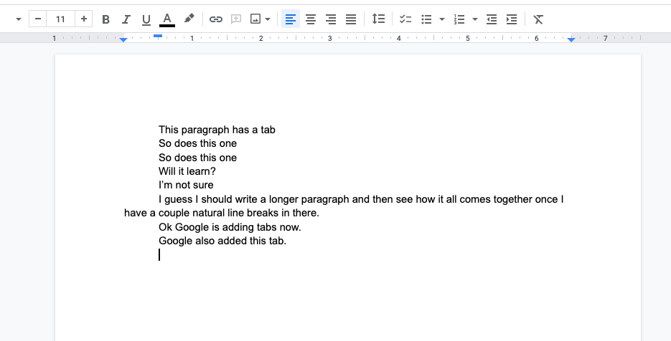Viewport: 671px width, 341px height.
Task: Click the insert image icon
Action: (x=255, y=19)
